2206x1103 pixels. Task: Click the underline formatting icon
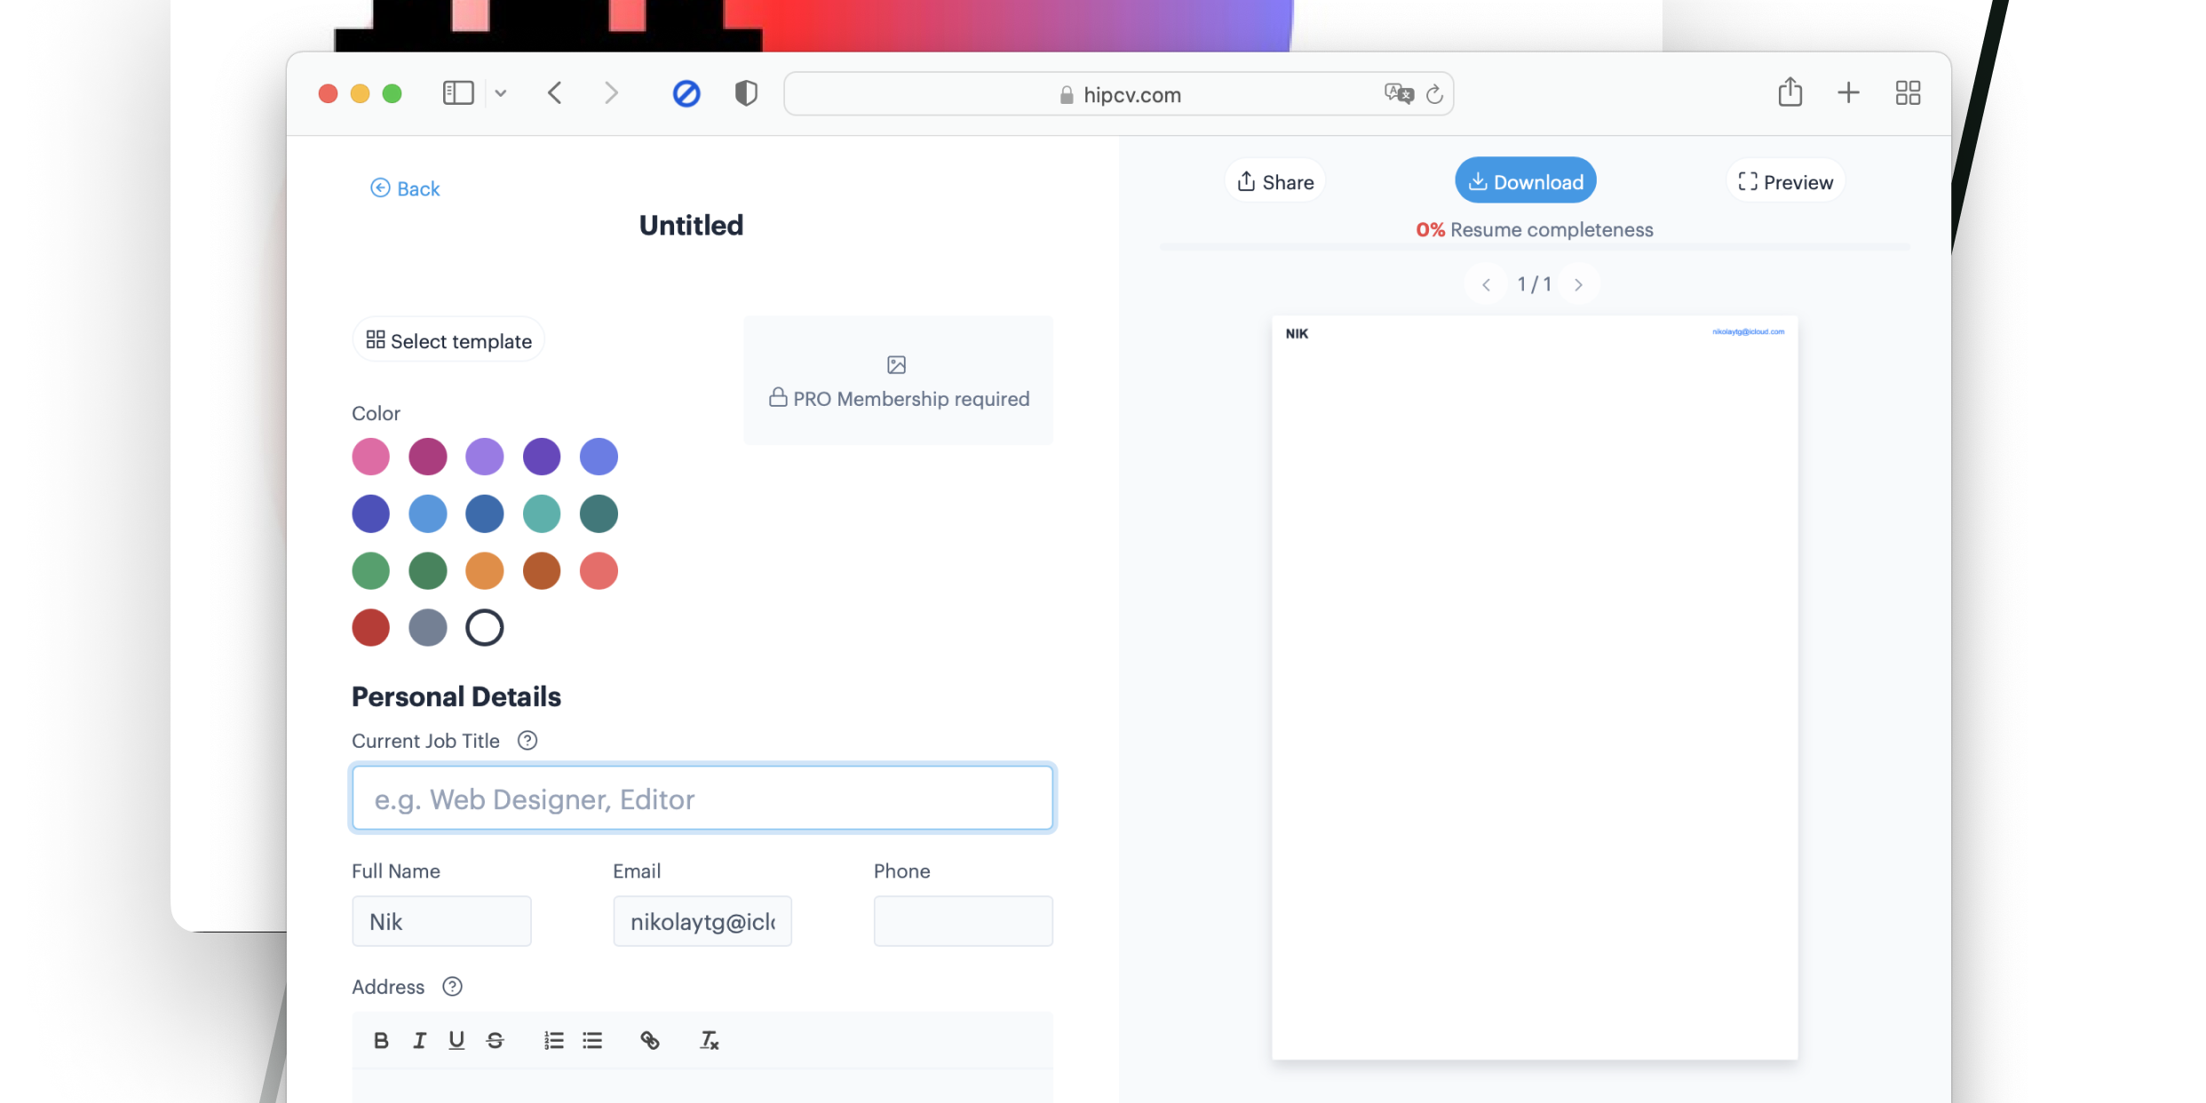(x=457, y=1041)
